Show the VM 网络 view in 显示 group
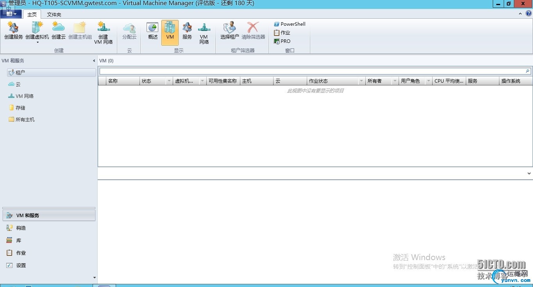 204,33
